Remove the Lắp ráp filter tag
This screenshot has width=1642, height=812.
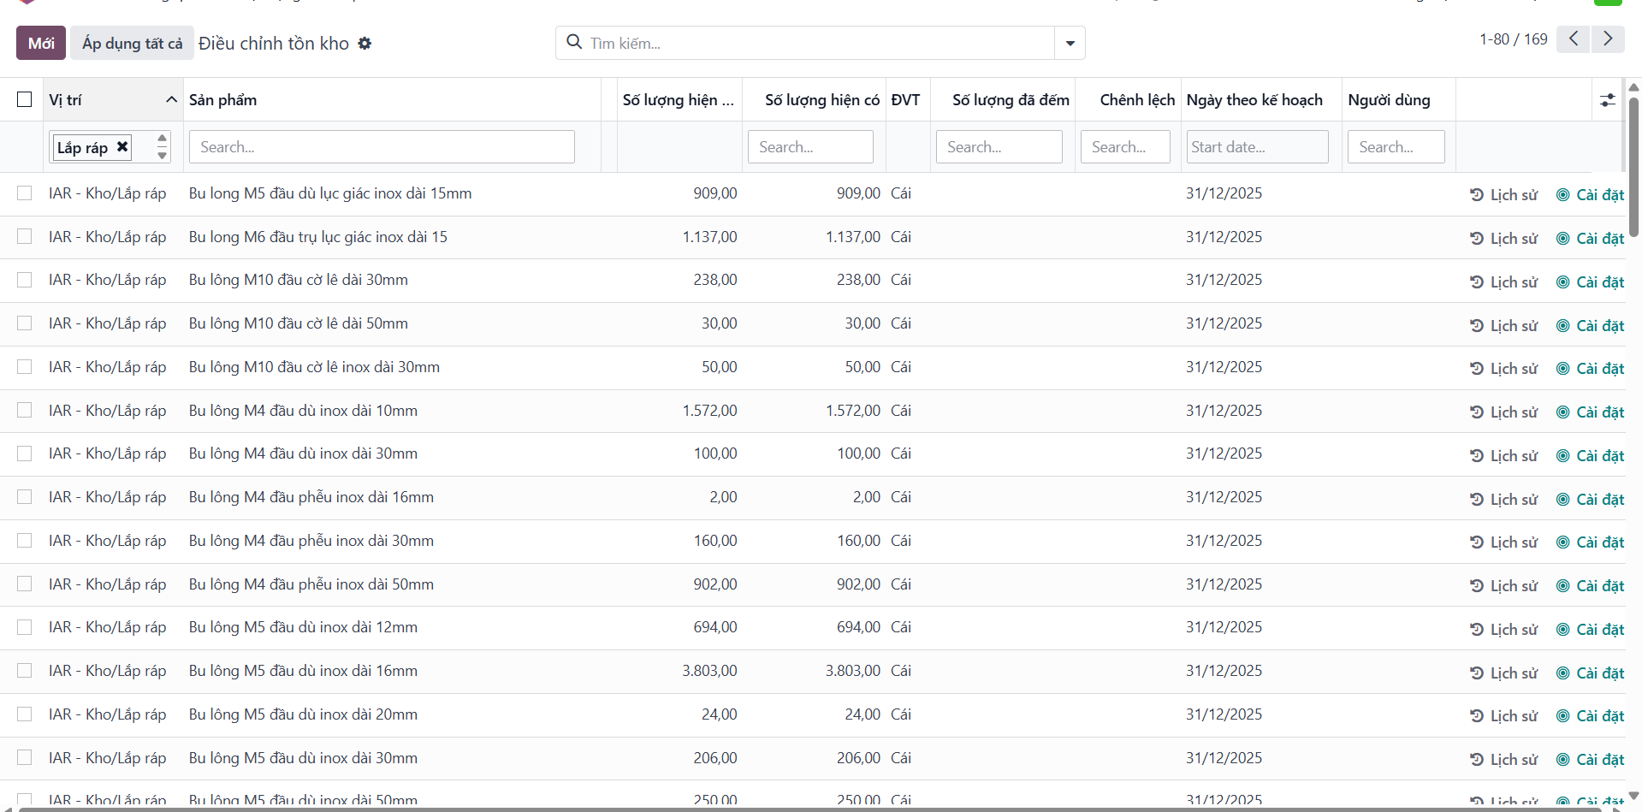(122, 146)
